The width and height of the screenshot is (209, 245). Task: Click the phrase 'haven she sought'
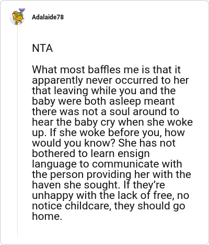pyautogui.click(x=75, y=185)
